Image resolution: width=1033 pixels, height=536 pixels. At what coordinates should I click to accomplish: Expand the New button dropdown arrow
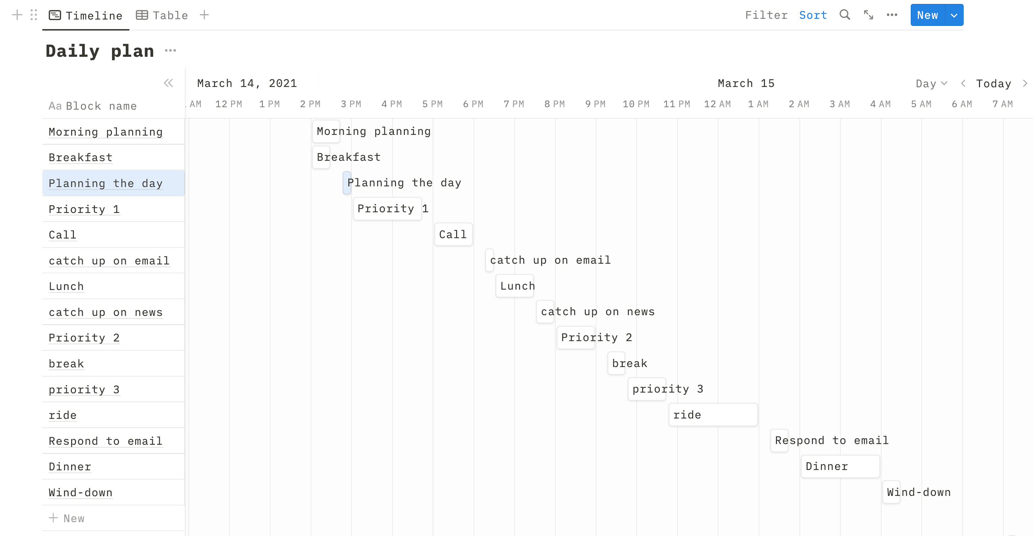(954, 15)
